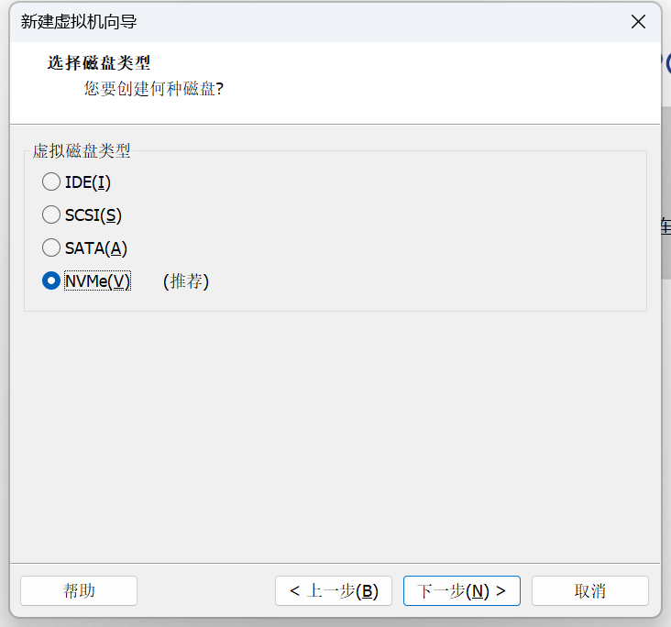Click the background window scrollbar at right edge
671x627 pixels.
[666, 192]
